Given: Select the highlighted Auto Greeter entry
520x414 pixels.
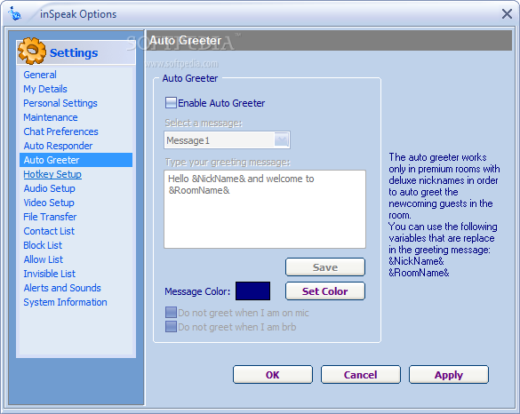Looking at the screenshot, I should pos(76,160).
